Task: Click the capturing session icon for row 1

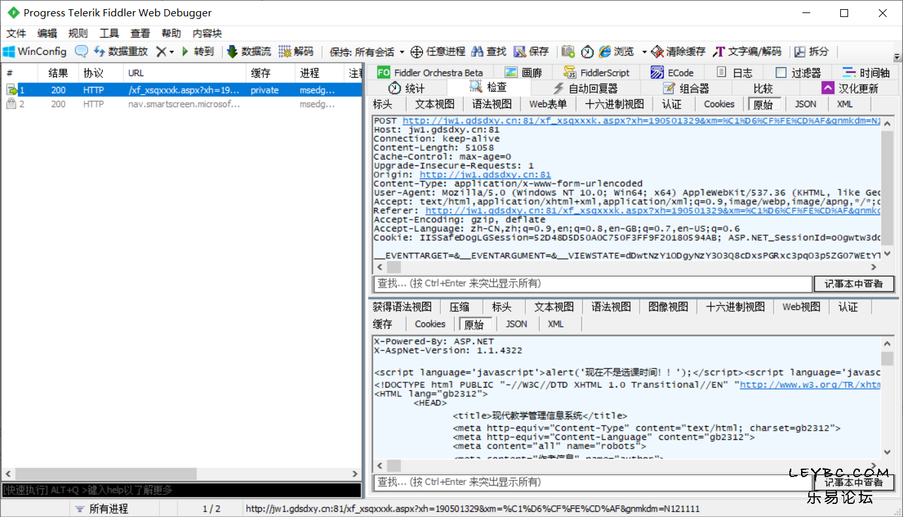Action: pyautogui.click(x=12, y=90)
